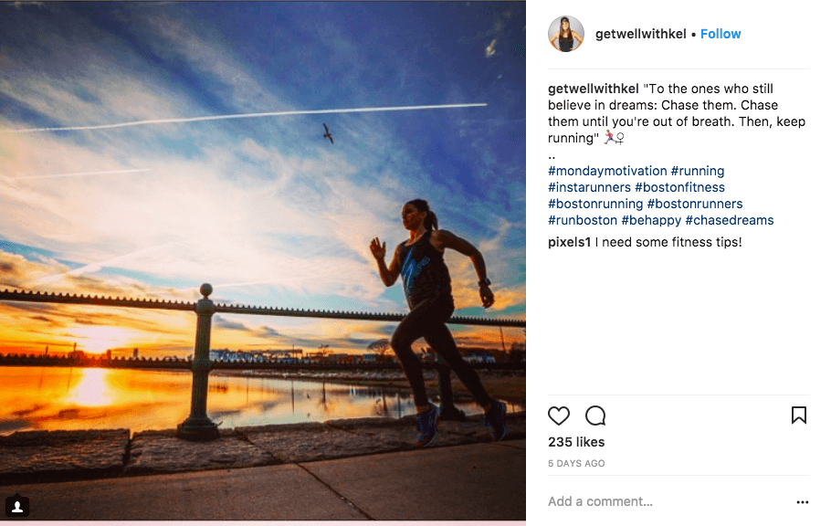Viewport: 831px width, 526px height.
Task: Open the #chasedreams hashtag
Action: coord(730,220)
